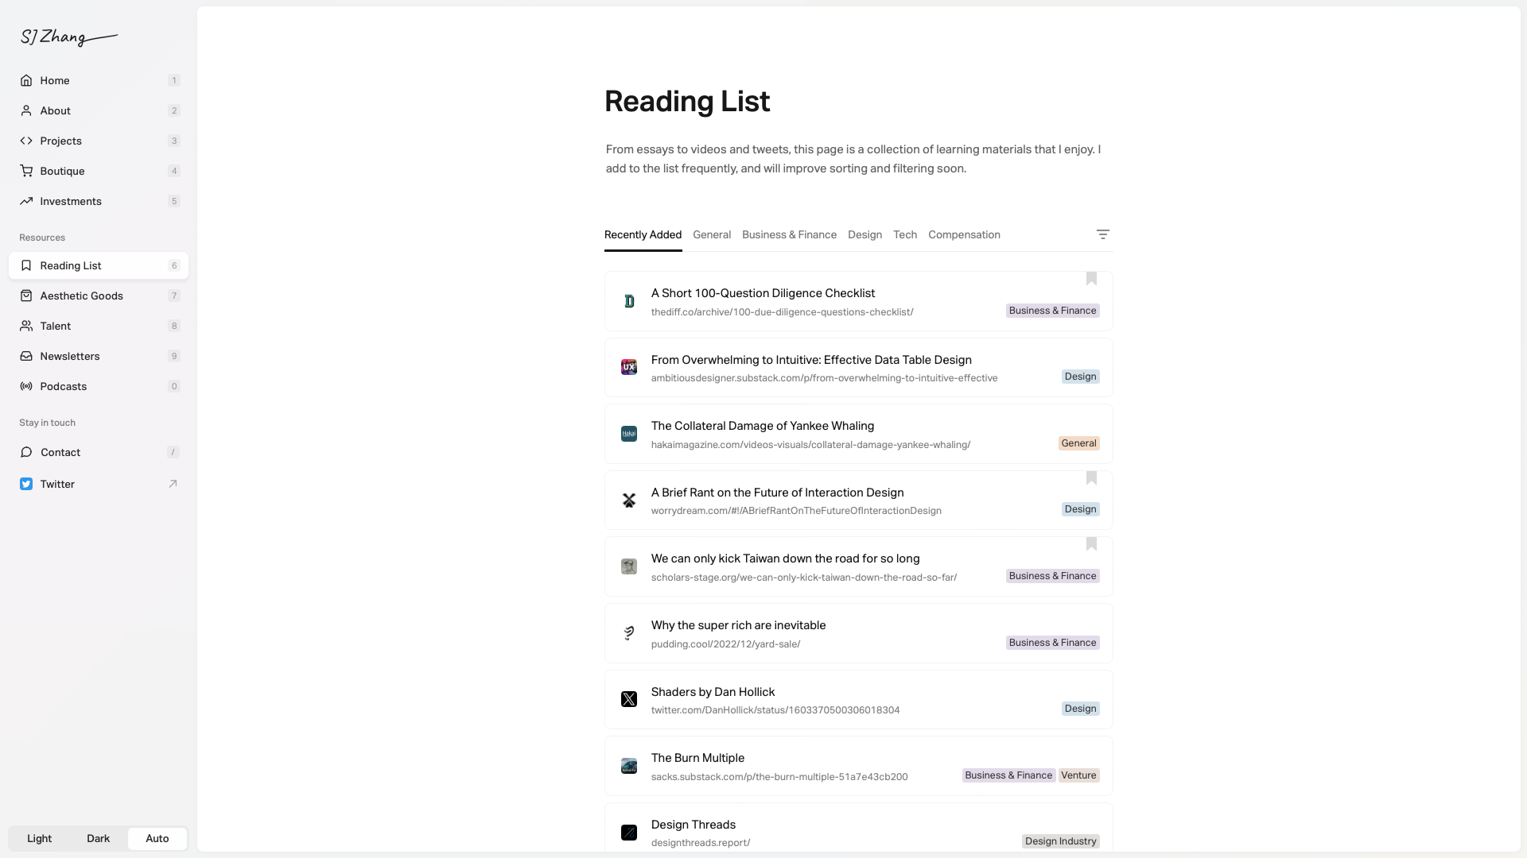Open the filter icon beside tabs

point(1102,234)
